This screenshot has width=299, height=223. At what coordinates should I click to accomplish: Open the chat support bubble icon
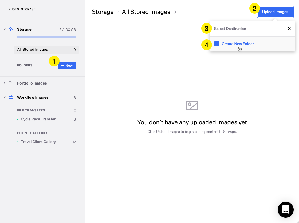click(285, 210)
